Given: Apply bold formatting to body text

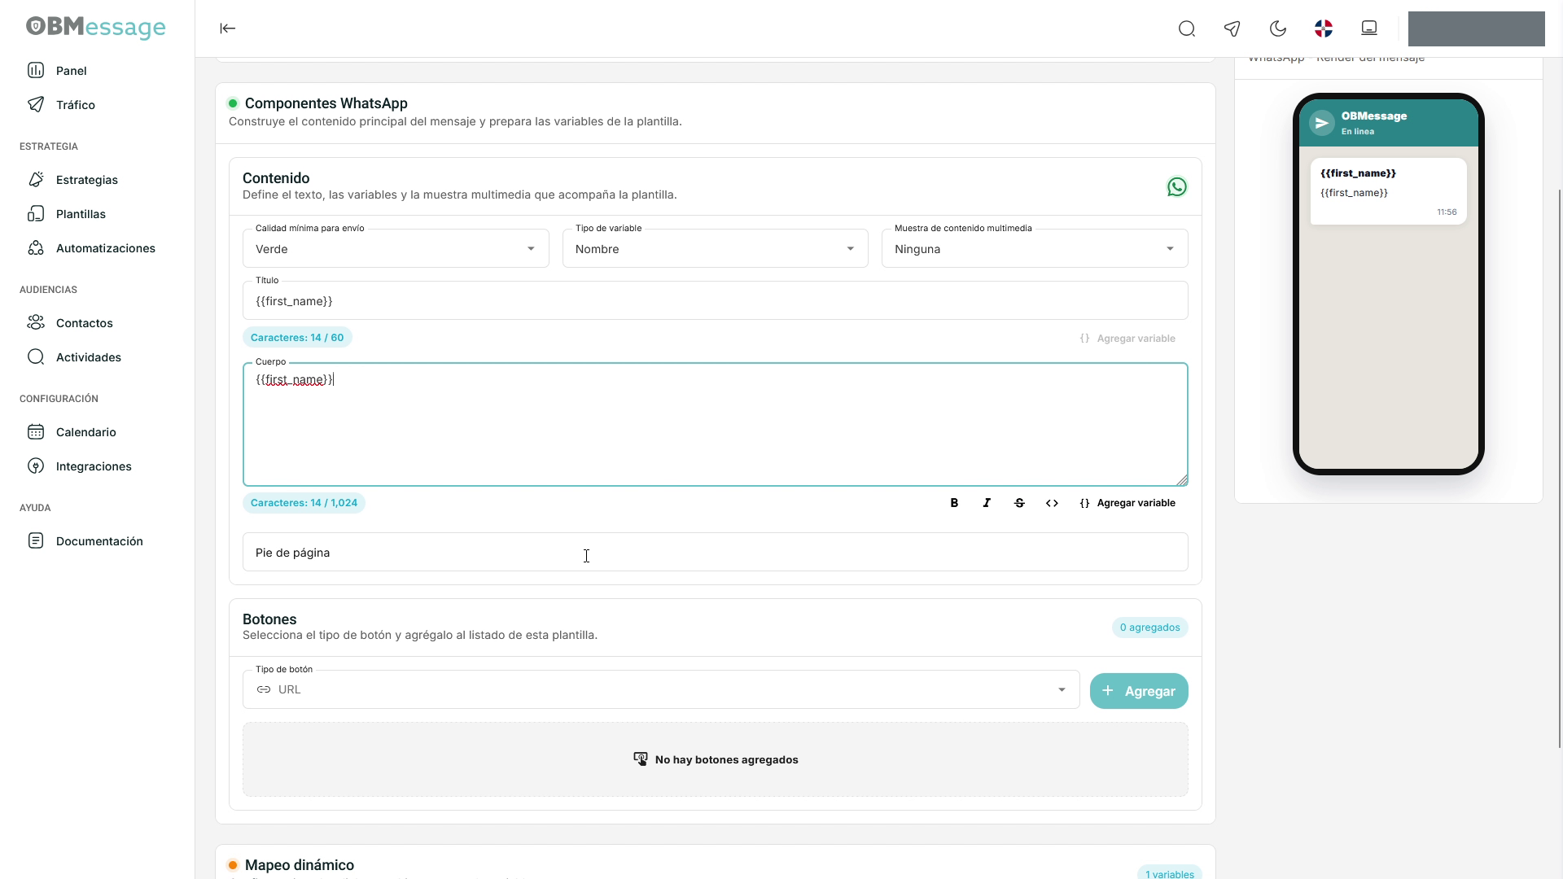Looking at the screenshot, I should pyautogui.click(x=954, y=503).
